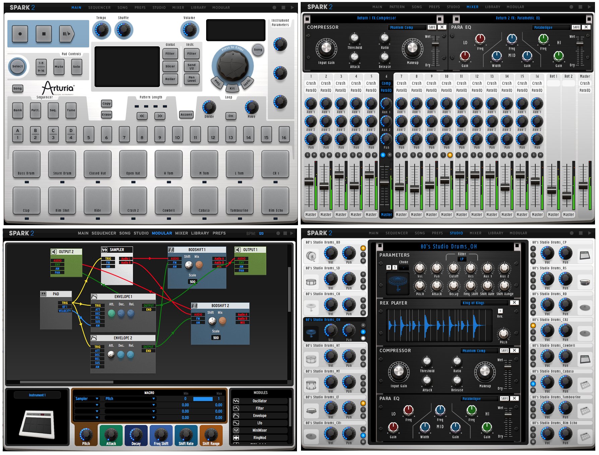Click the REX Player reverse arrow button
Image resolution: width=599 pixels, height=455 pixels.
(x=500, y=311)
